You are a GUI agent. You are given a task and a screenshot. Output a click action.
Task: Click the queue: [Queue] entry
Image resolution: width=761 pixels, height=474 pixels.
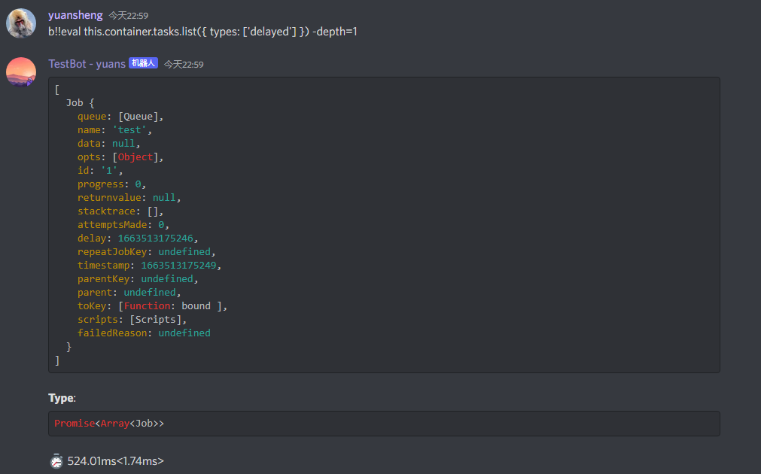coord(120,116)
